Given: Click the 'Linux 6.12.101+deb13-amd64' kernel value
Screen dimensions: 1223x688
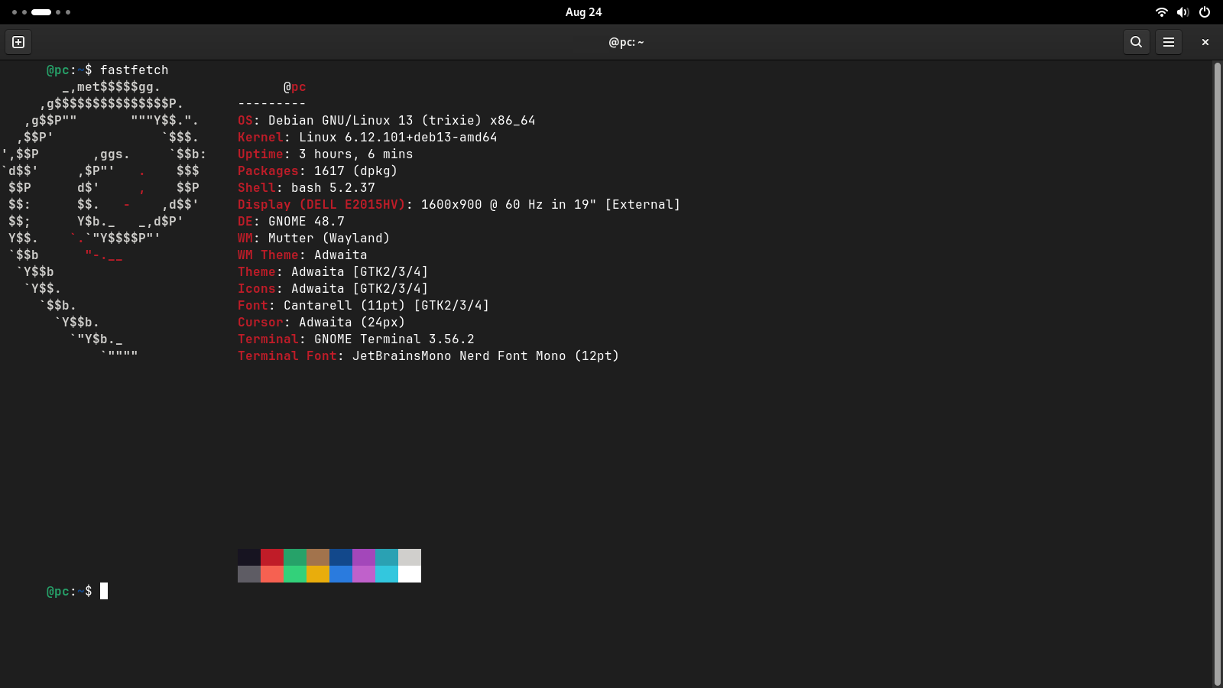Looking at the screenshot, I should point(398,138).
